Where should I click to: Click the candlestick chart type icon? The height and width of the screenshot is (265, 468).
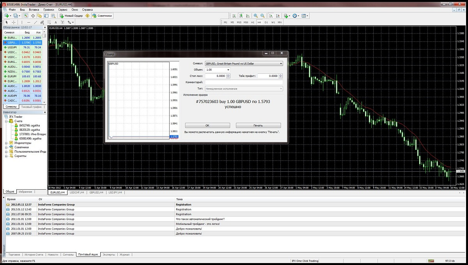tap(241, 16)
